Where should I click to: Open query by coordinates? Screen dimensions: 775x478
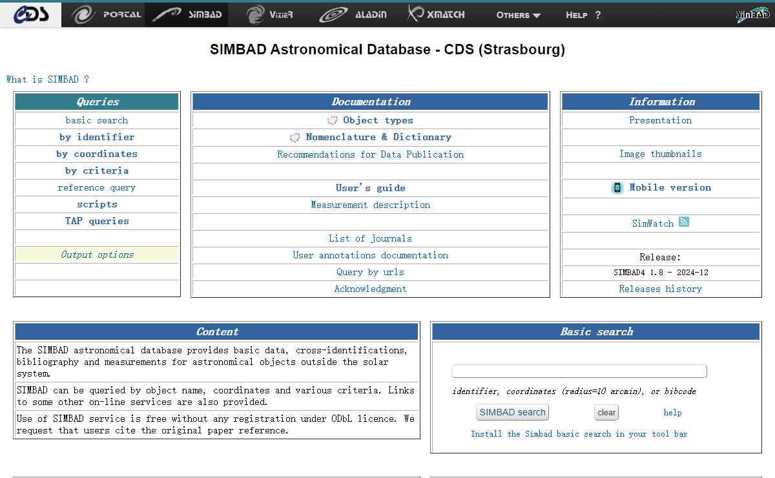(97, 154)
